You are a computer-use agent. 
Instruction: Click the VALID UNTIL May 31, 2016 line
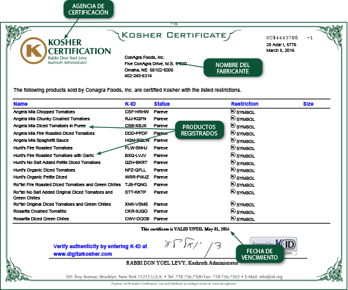click(x=185, y=229)
